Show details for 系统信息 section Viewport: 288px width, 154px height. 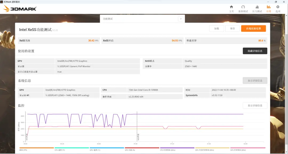coord(255,81)
